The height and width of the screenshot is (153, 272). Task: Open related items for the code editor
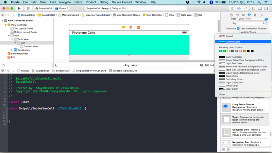click(x=2, y=71)
